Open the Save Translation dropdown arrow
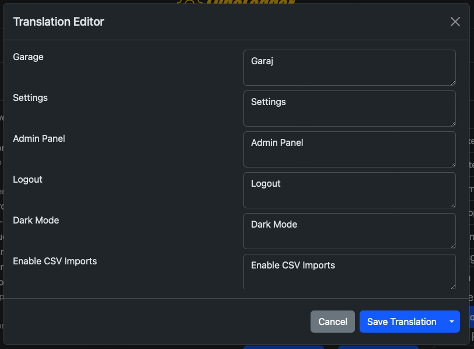 (451, 322)
